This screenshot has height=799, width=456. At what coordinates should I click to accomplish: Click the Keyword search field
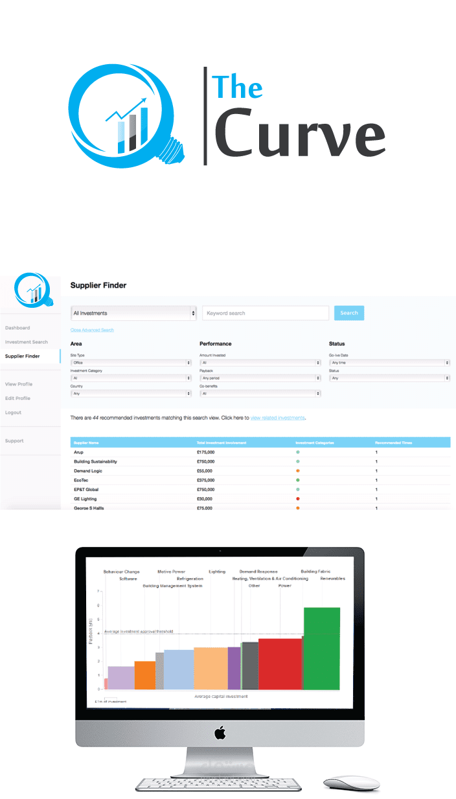[x=266, y=313]
